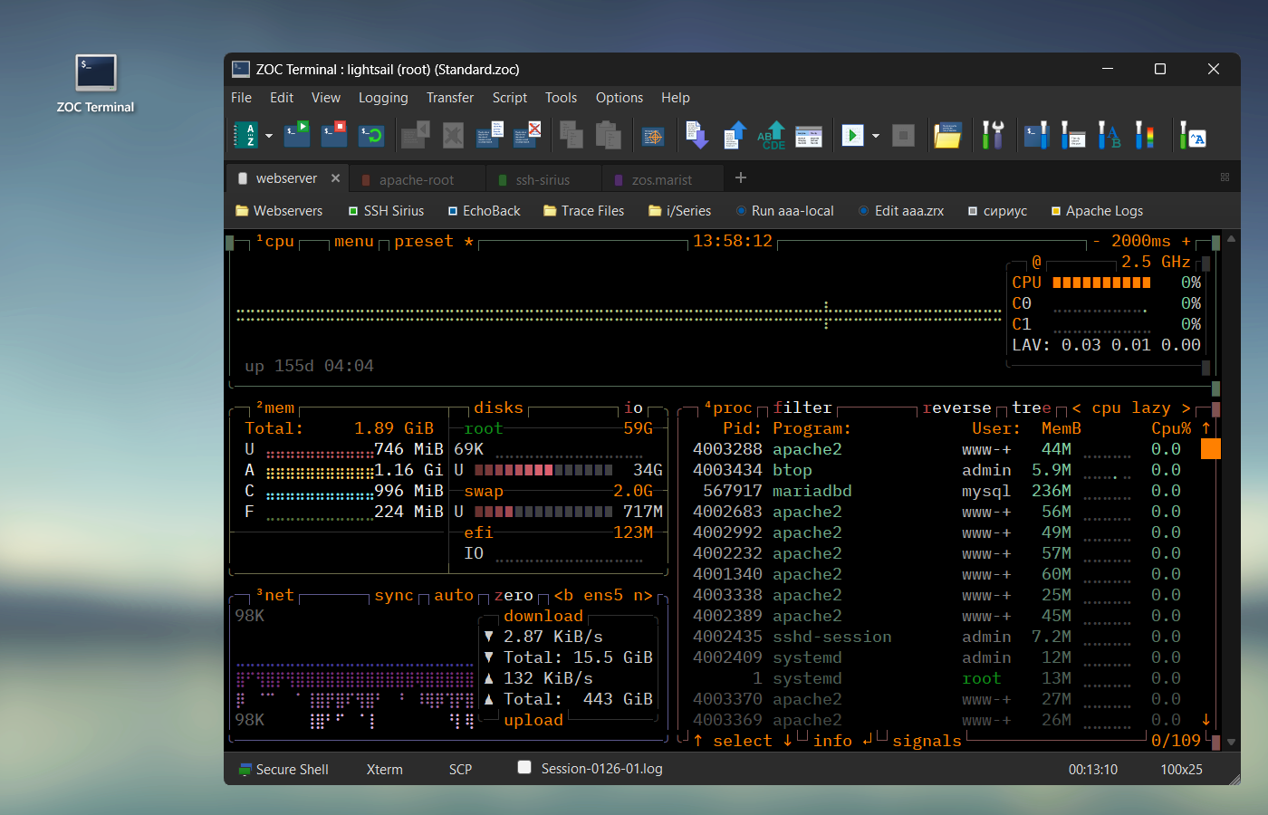Click the terminal vertical scrollbar
This screenshot has width=1268, height=815.
[1230, 489]
